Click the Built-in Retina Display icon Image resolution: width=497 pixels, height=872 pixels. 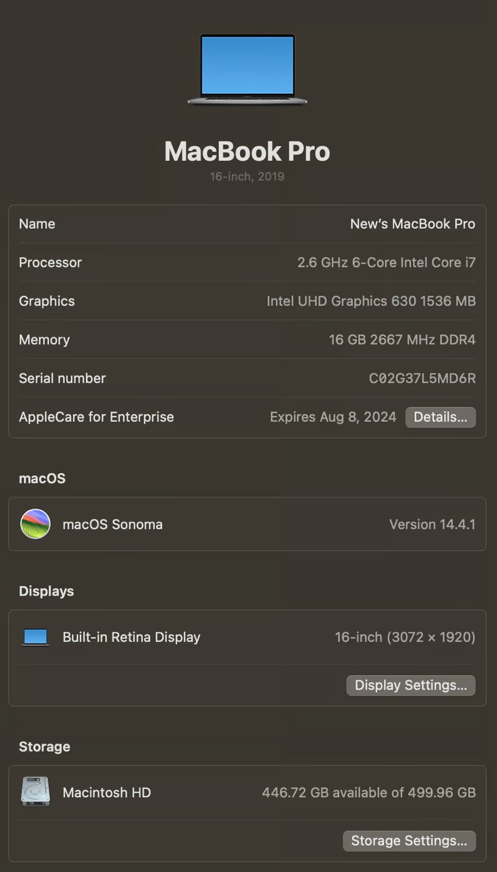tap(35, 637)
